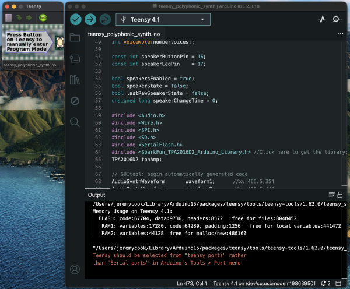Open the Serial Monitor icon
The width and height of the screenshot is (350, 289).
pos(337,19)
